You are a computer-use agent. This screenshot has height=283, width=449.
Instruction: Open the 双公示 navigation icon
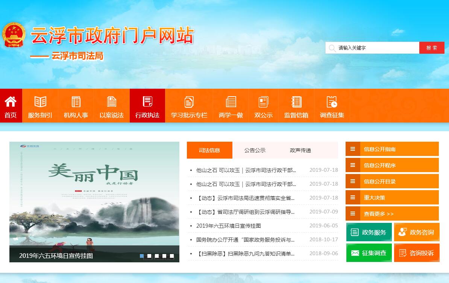[x=263, y=101]
